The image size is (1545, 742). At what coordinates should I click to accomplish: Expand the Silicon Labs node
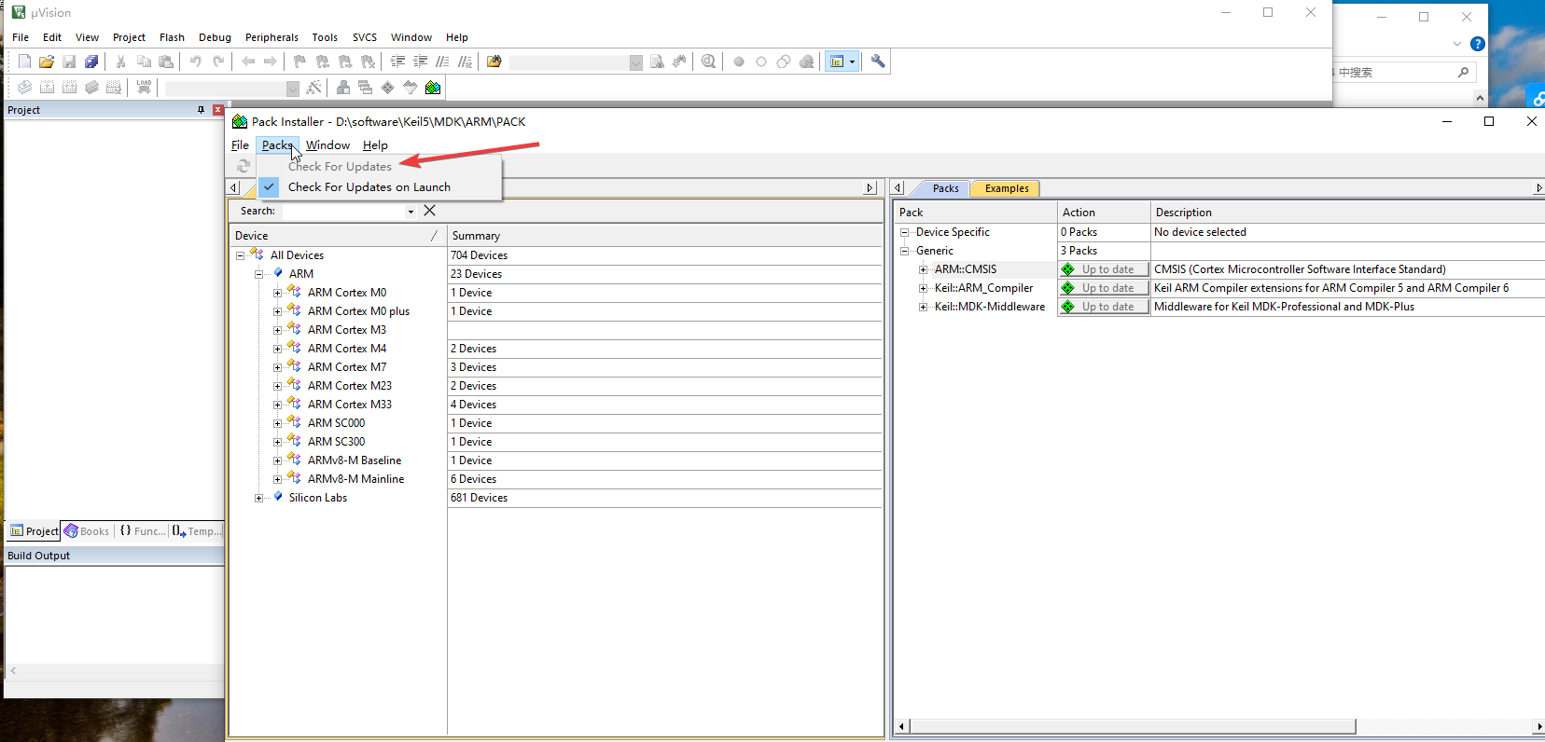point(258,498)
